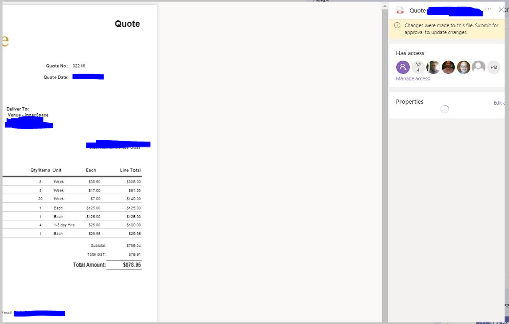The width and height of the screenshot is (509, 324).
Task: Click the Total GST $79.91 value
Action: click(135, 254)
